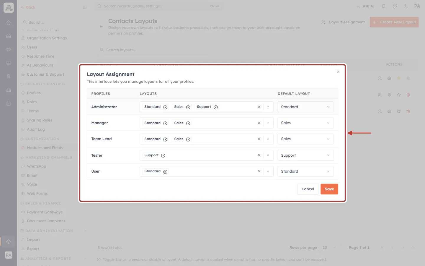Toggle dark mode moon icon
The image size is (425, 266).
(406, 6)
